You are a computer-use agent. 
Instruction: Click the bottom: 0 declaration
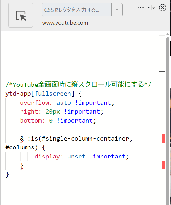[x=58, y=120]
